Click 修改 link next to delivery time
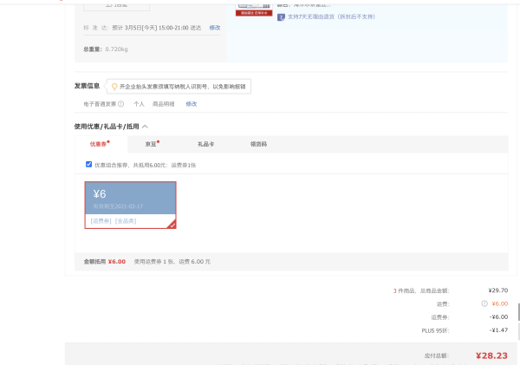520x365 pixels. 215,28
